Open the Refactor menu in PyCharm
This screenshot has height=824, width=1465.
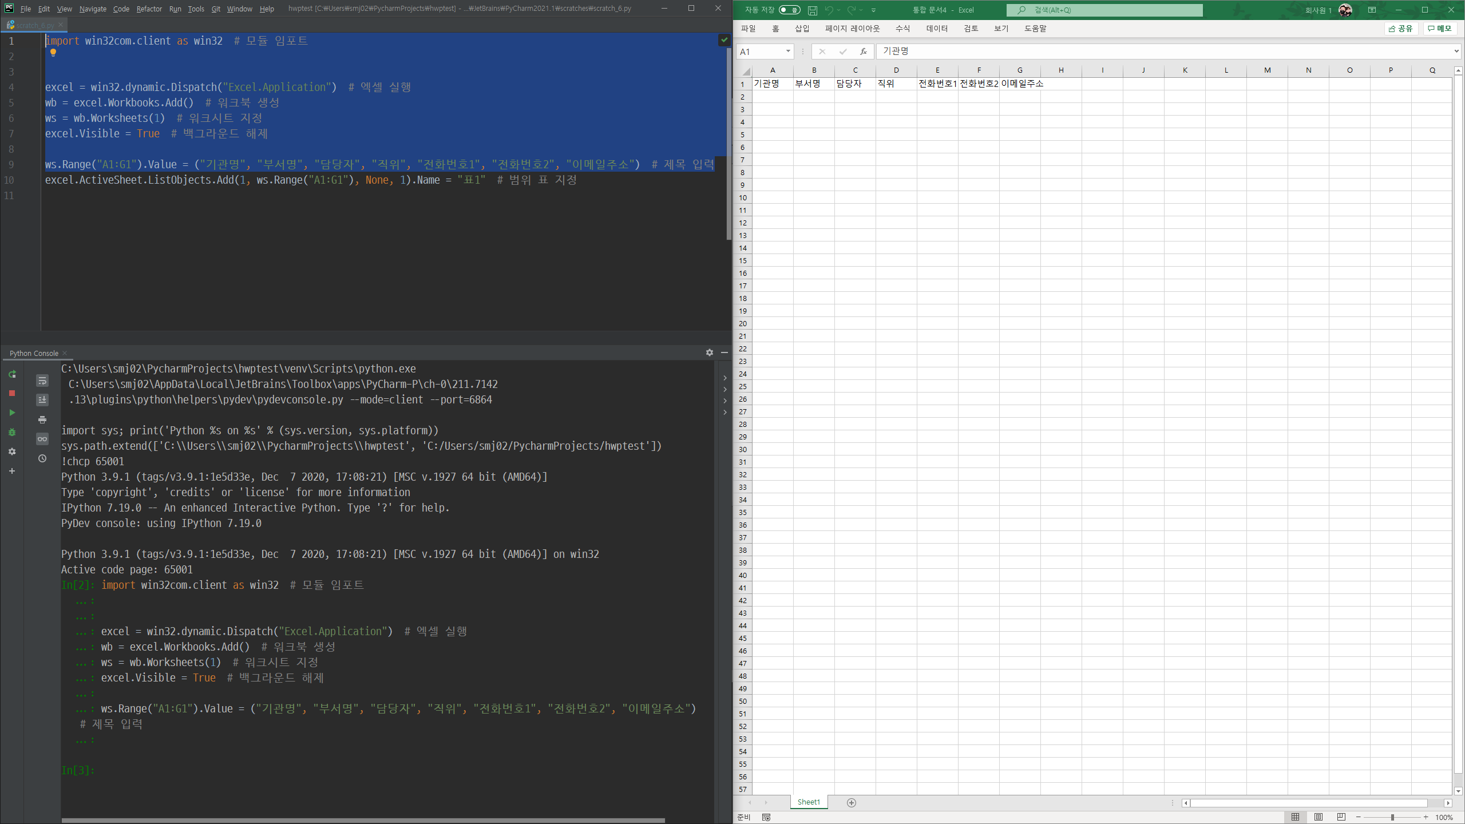[149, 9]
